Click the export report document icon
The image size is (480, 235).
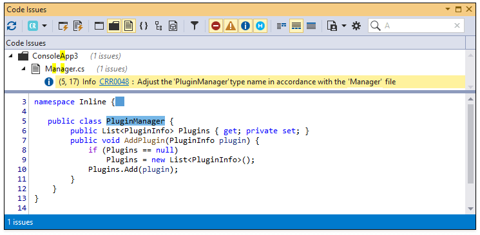tap(332, 26)
